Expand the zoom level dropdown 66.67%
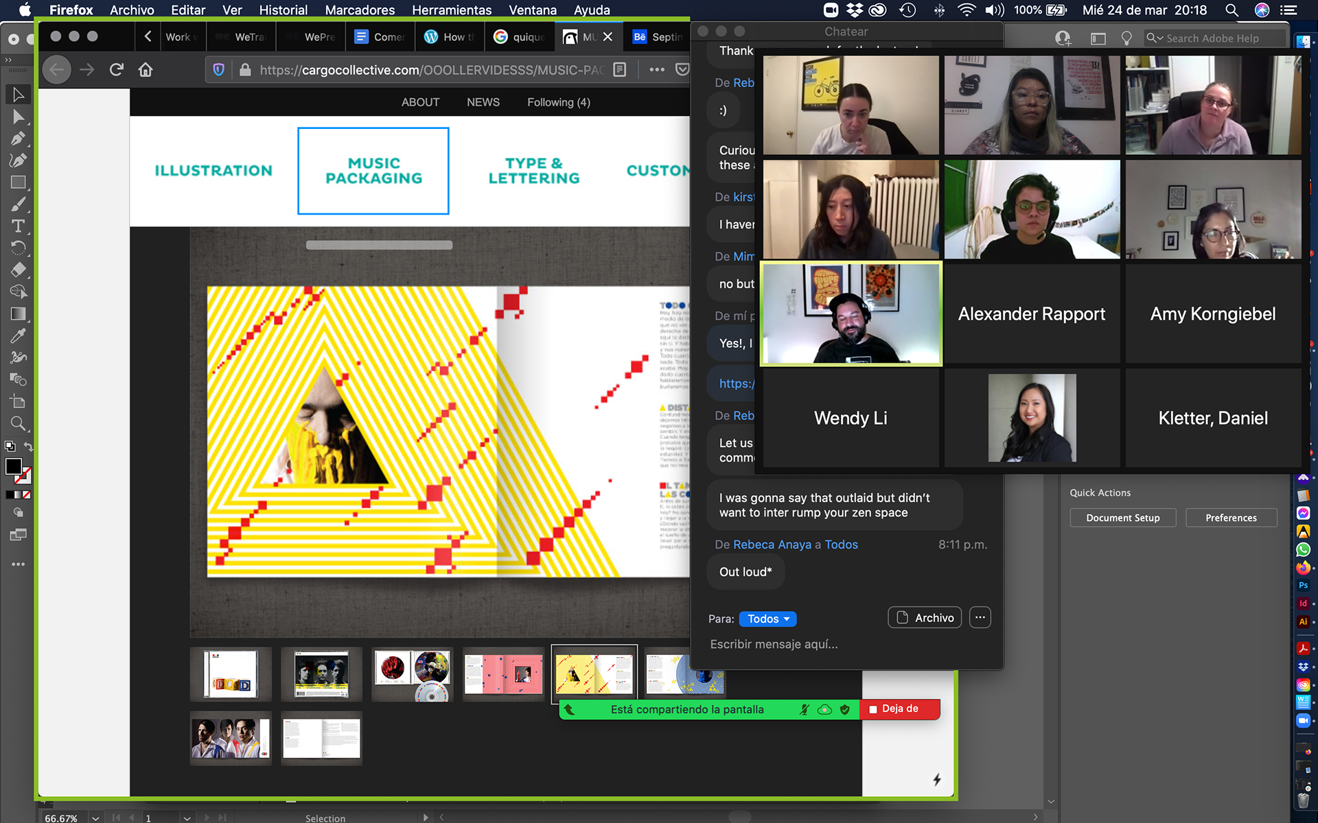 point(95,818)
